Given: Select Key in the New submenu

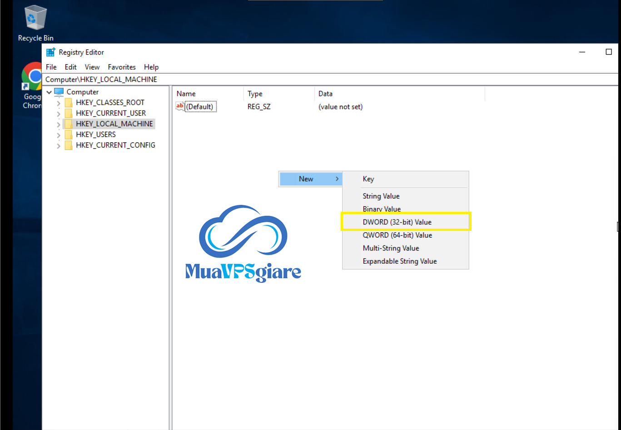Looking at the screenshot, I should point(368,179).
